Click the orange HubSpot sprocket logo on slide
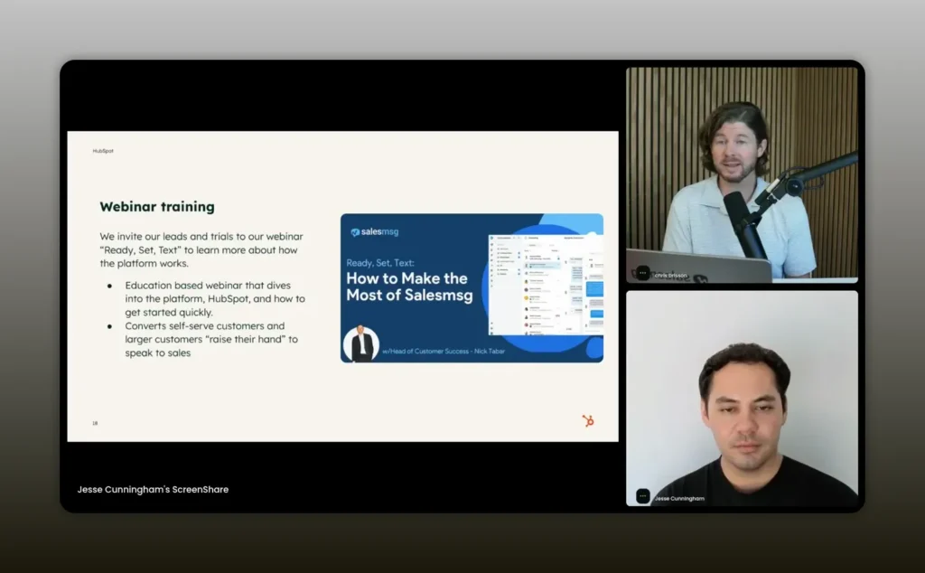 588,420
